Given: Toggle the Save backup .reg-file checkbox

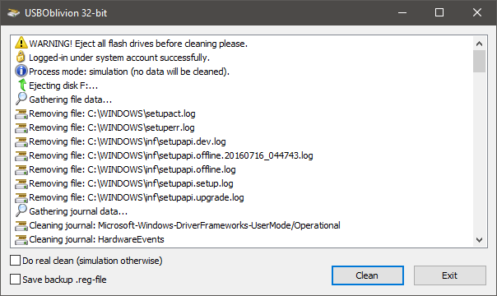Looking at the screenshot, I should [15, 280].
